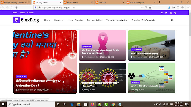Click Windows taskbar search box
The image size is (191, 107).
pos(31,104)
